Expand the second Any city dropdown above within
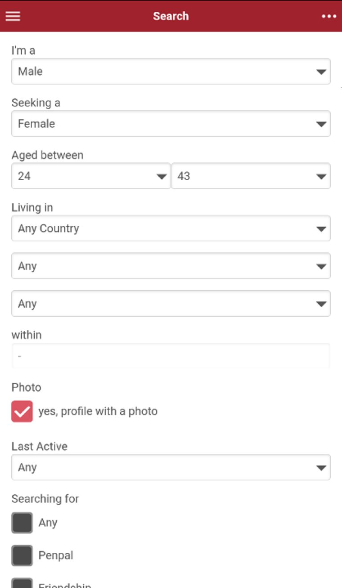The height and width of the screenshot is (588, 342). 171,303
